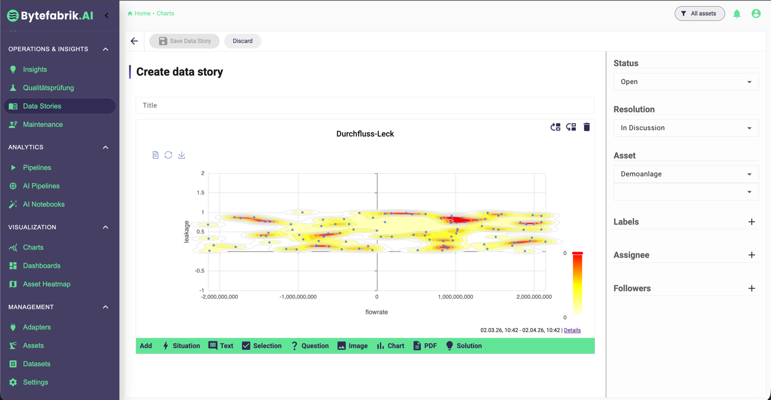771x400 pixels.
Task: Click the top handle of heatmap color scale
Action: [x=577, y=253]
